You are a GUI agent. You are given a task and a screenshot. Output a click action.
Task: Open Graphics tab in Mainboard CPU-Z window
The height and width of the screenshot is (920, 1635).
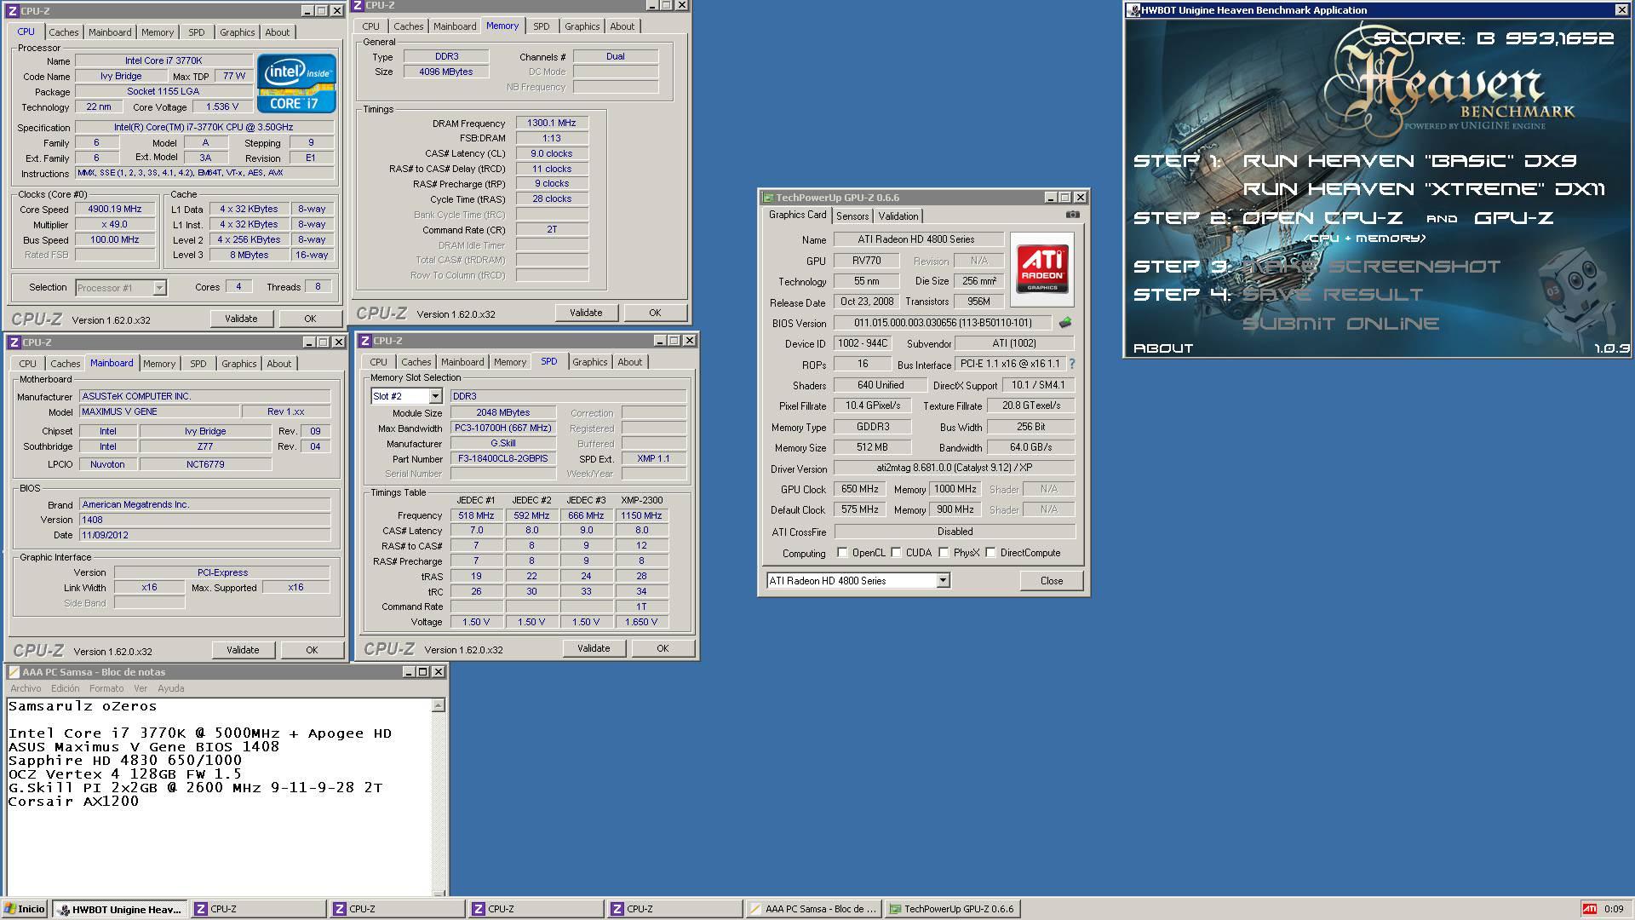[x=238, y=364]
